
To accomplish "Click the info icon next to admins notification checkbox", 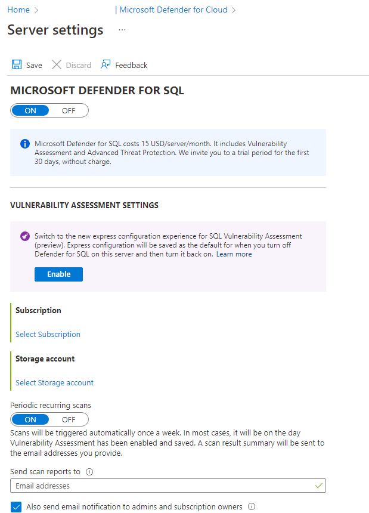I will (251, 506).
